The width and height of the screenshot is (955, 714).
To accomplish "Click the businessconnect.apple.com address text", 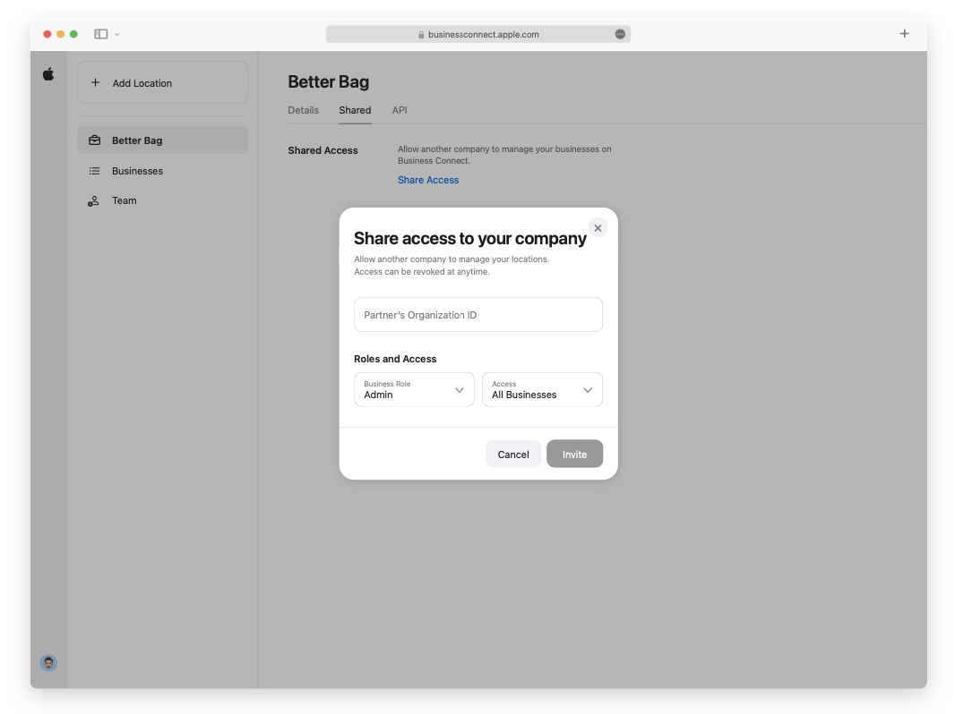I will point(484,35).
